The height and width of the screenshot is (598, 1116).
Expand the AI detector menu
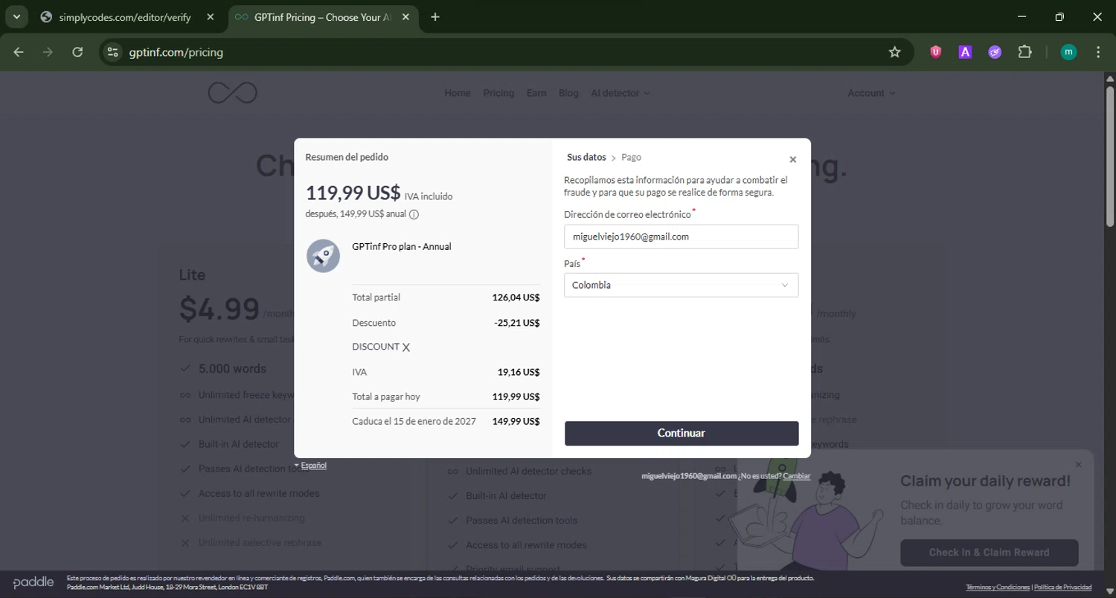pos(620,93)
